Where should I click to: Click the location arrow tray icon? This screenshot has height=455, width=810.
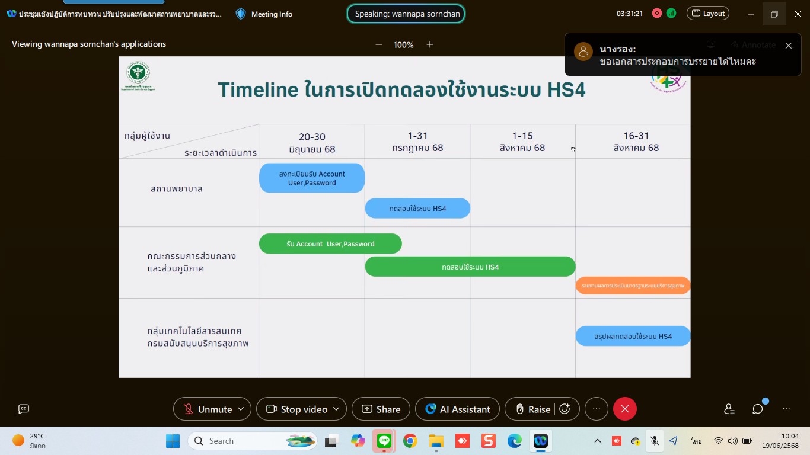coord(673,441)
